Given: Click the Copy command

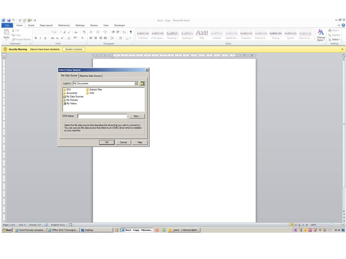Looking at the screenshot, I should (x=16, y=35).
